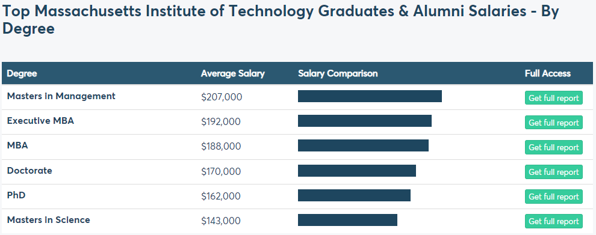This screenshot has width=596, height=235.
Task: Click the page title about MIT salaries
Action: pyautogui.click(x=281, y=20)
